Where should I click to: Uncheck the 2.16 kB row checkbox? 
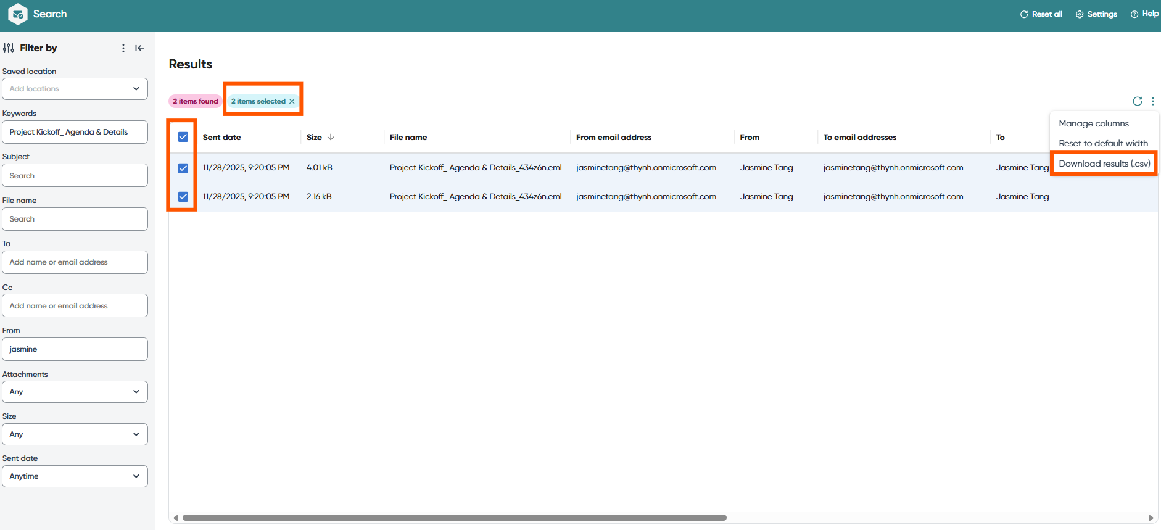tap(183, 197)
